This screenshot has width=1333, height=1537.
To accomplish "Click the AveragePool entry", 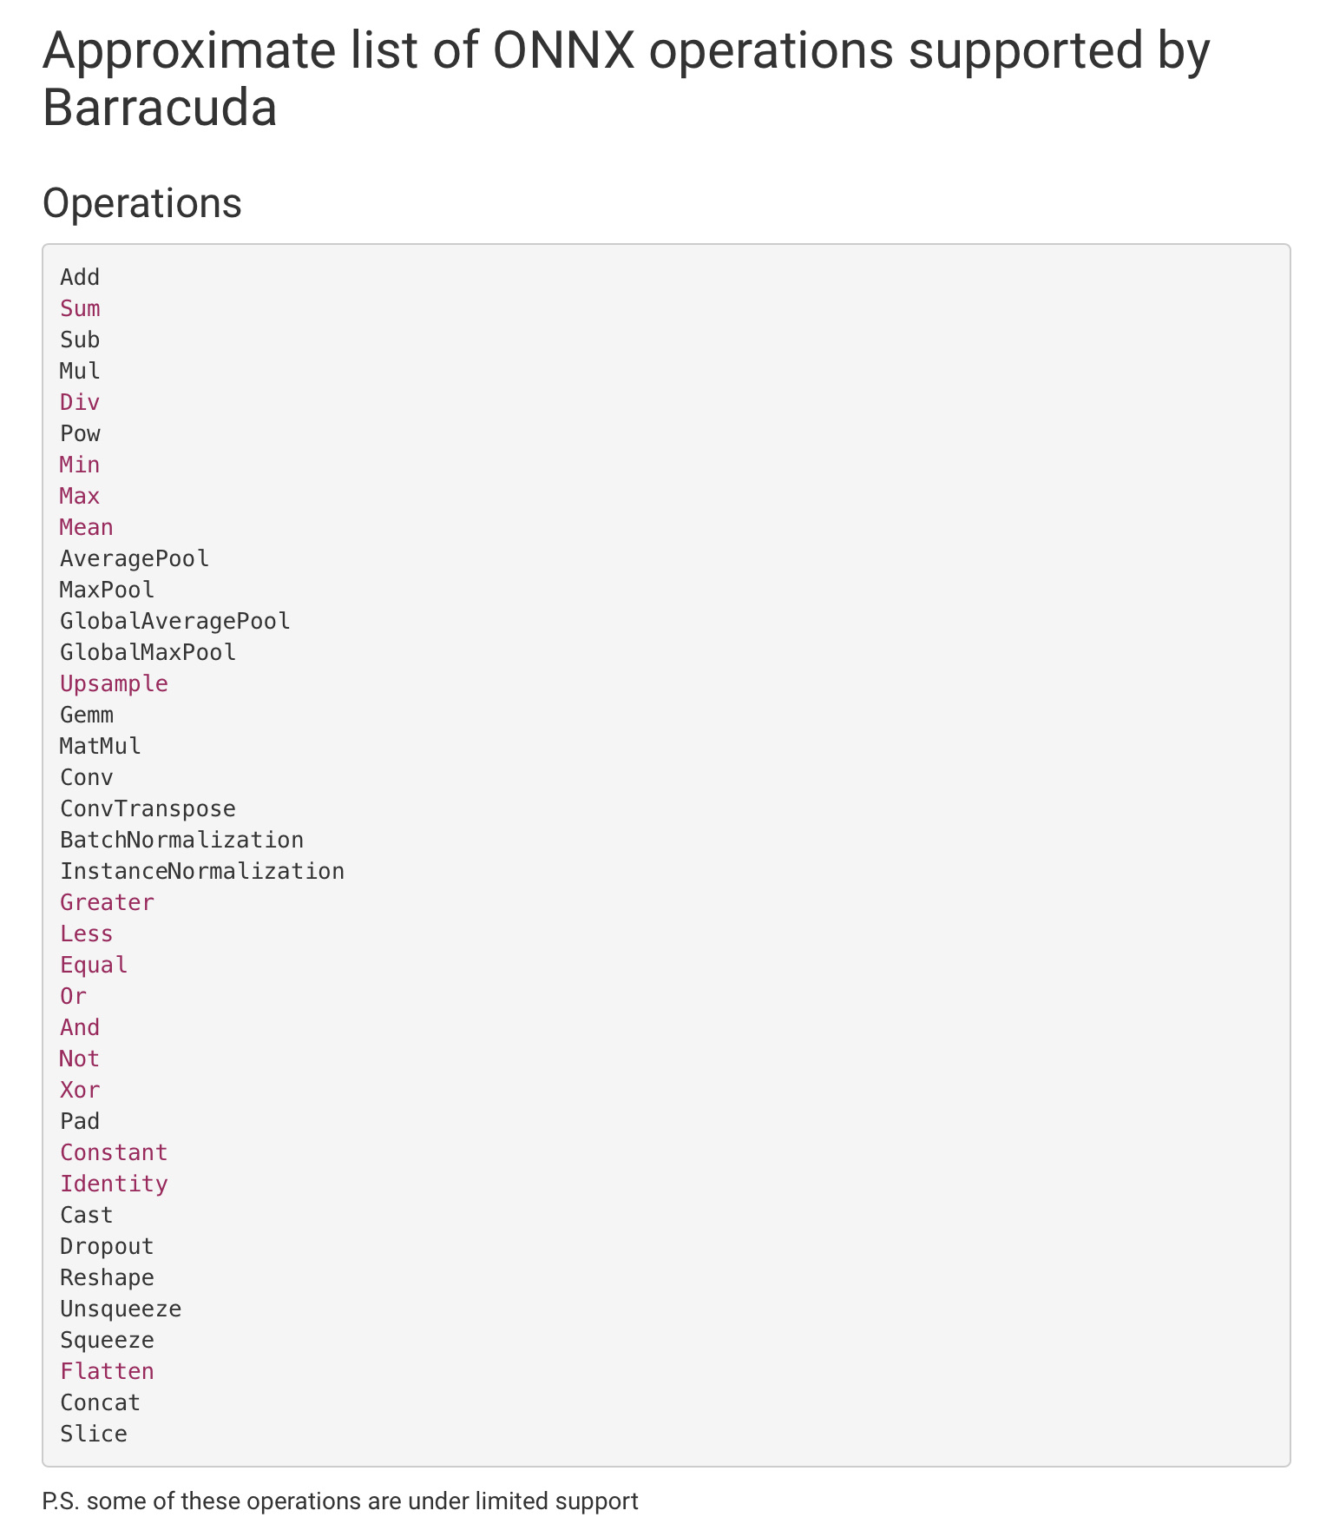I will [135, 558].
